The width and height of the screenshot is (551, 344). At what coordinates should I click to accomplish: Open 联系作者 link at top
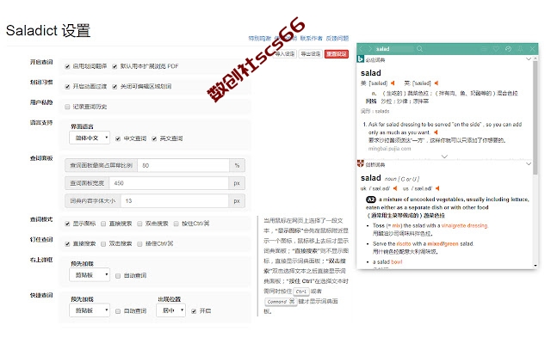coord(312,38)
